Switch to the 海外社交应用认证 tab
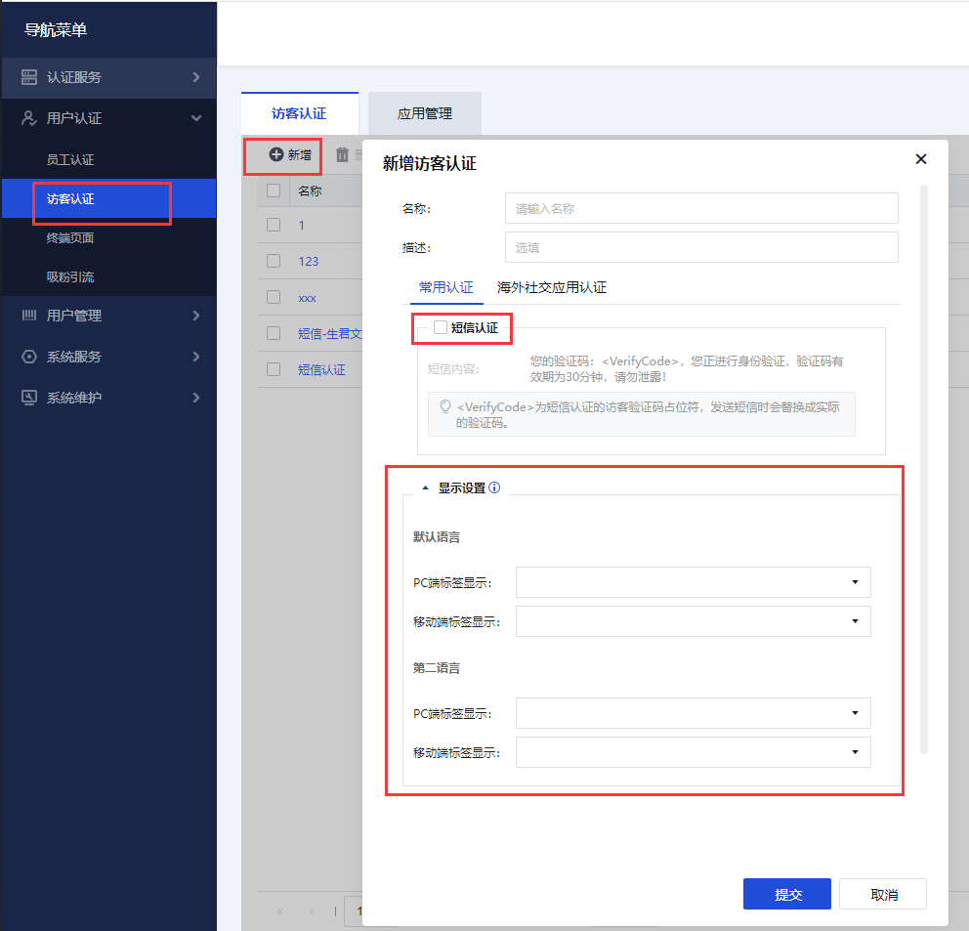969x931 pixels. tap(552, 287)
